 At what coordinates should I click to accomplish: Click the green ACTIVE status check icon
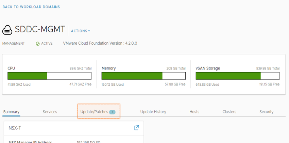coord(38,44)
